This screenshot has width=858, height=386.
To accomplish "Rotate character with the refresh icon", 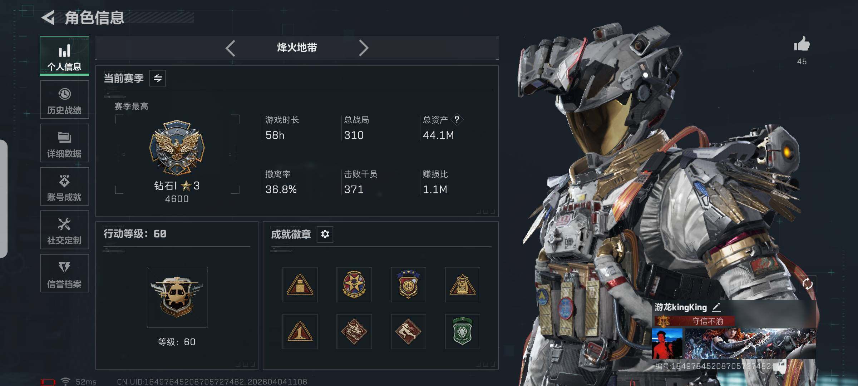I will coord(808,284).
